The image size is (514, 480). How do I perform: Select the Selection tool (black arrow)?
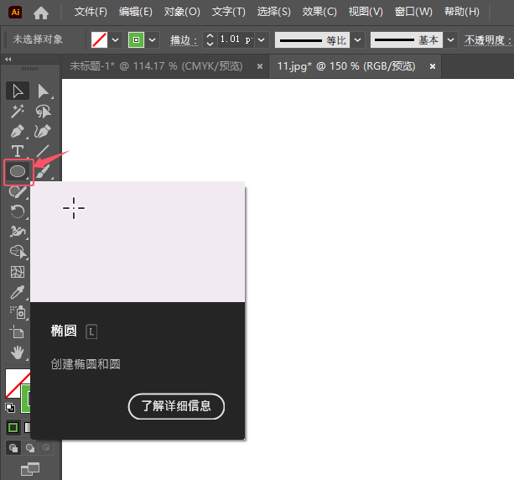click(18, 91)
